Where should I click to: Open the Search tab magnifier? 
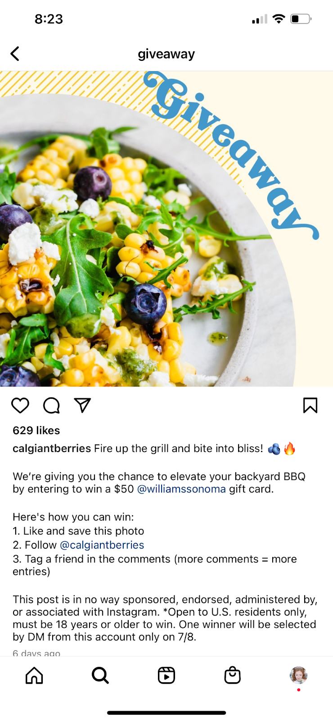pyautogui.click(x=100, y=675)
